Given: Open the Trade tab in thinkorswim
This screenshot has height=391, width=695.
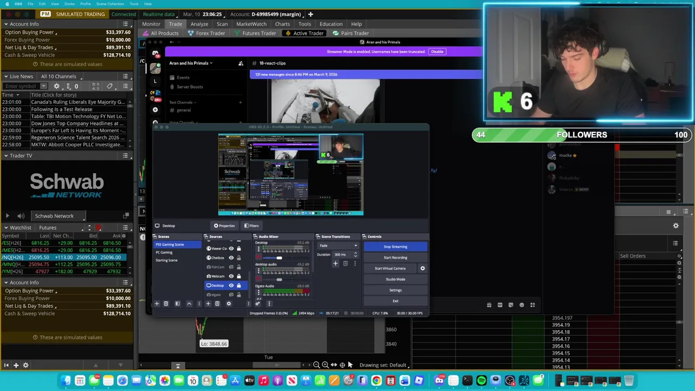Looking at the screenshot, I should 175,24.
